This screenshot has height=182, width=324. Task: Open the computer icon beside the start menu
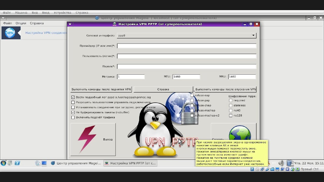click(x=10, y=163)
